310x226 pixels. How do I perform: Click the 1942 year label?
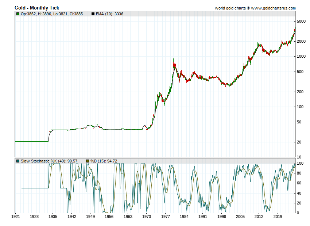(72, 217)
